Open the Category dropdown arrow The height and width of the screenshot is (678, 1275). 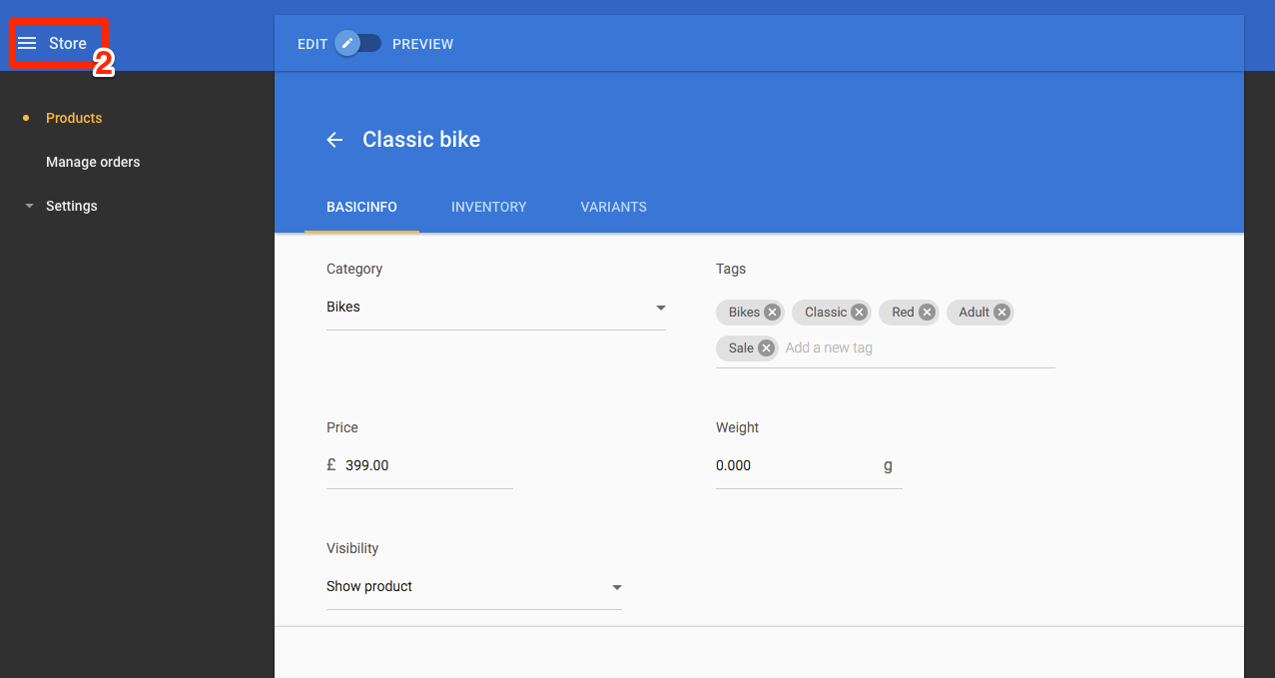[x=660, y=308]
